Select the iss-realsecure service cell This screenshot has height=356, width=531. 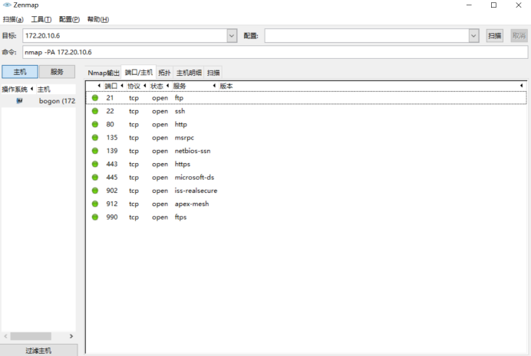click(196, 191)
